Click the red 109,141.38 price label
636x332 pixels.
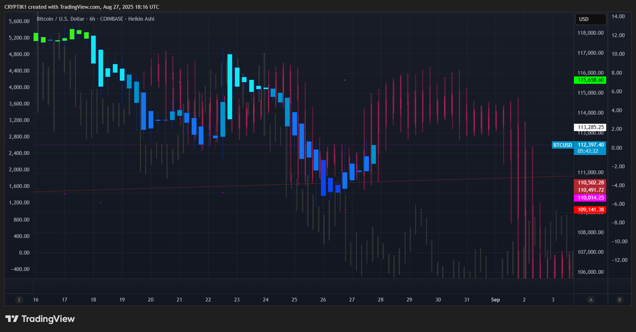click(x=590, y=210)
